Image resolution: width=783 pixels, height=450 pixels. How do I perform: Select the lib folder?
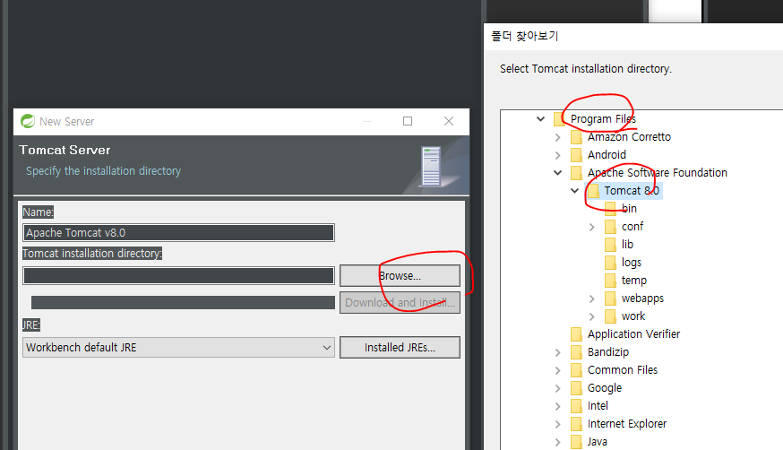(627, 245)
